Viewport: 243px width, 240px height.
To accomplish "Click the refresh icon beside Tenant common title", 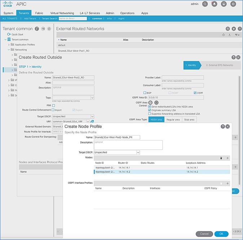I will click(49, 29).
